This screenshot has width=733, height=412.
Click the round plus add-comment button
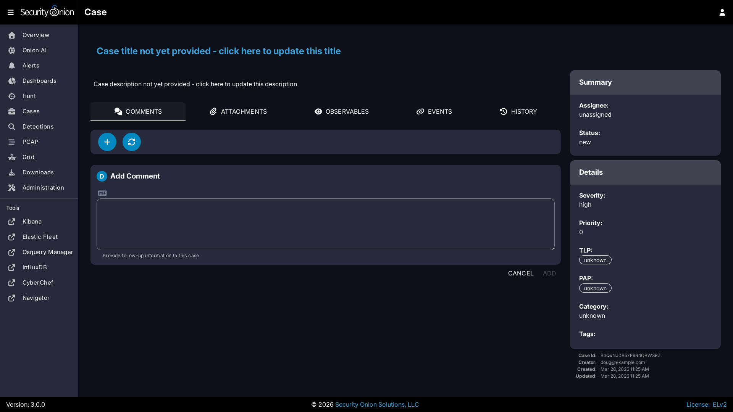(x=107, y=142)
